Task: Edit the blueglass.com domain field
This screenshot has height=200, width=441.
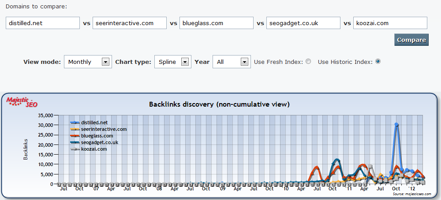Action: tap(217, 23)
